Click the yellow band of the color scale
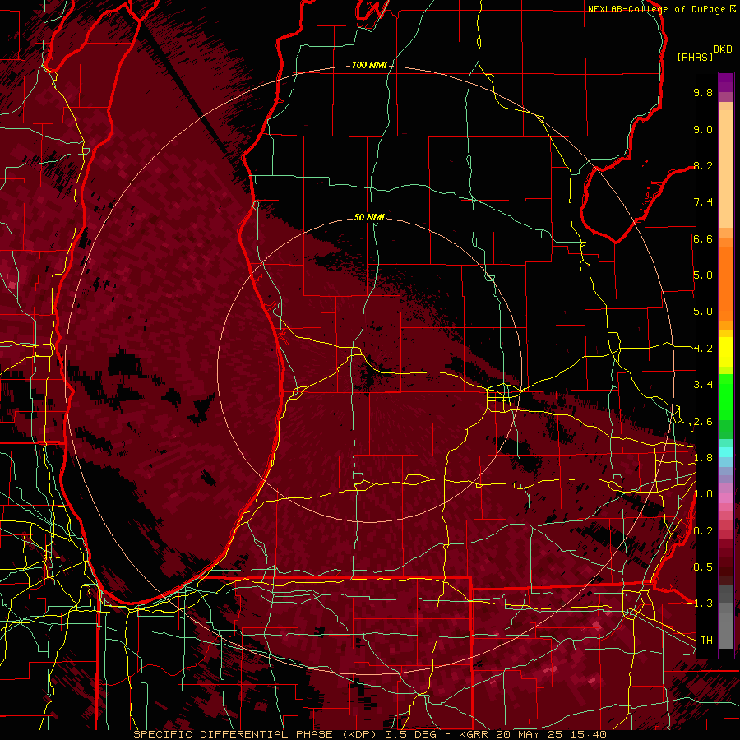740x740 pixels. (726, 352)
